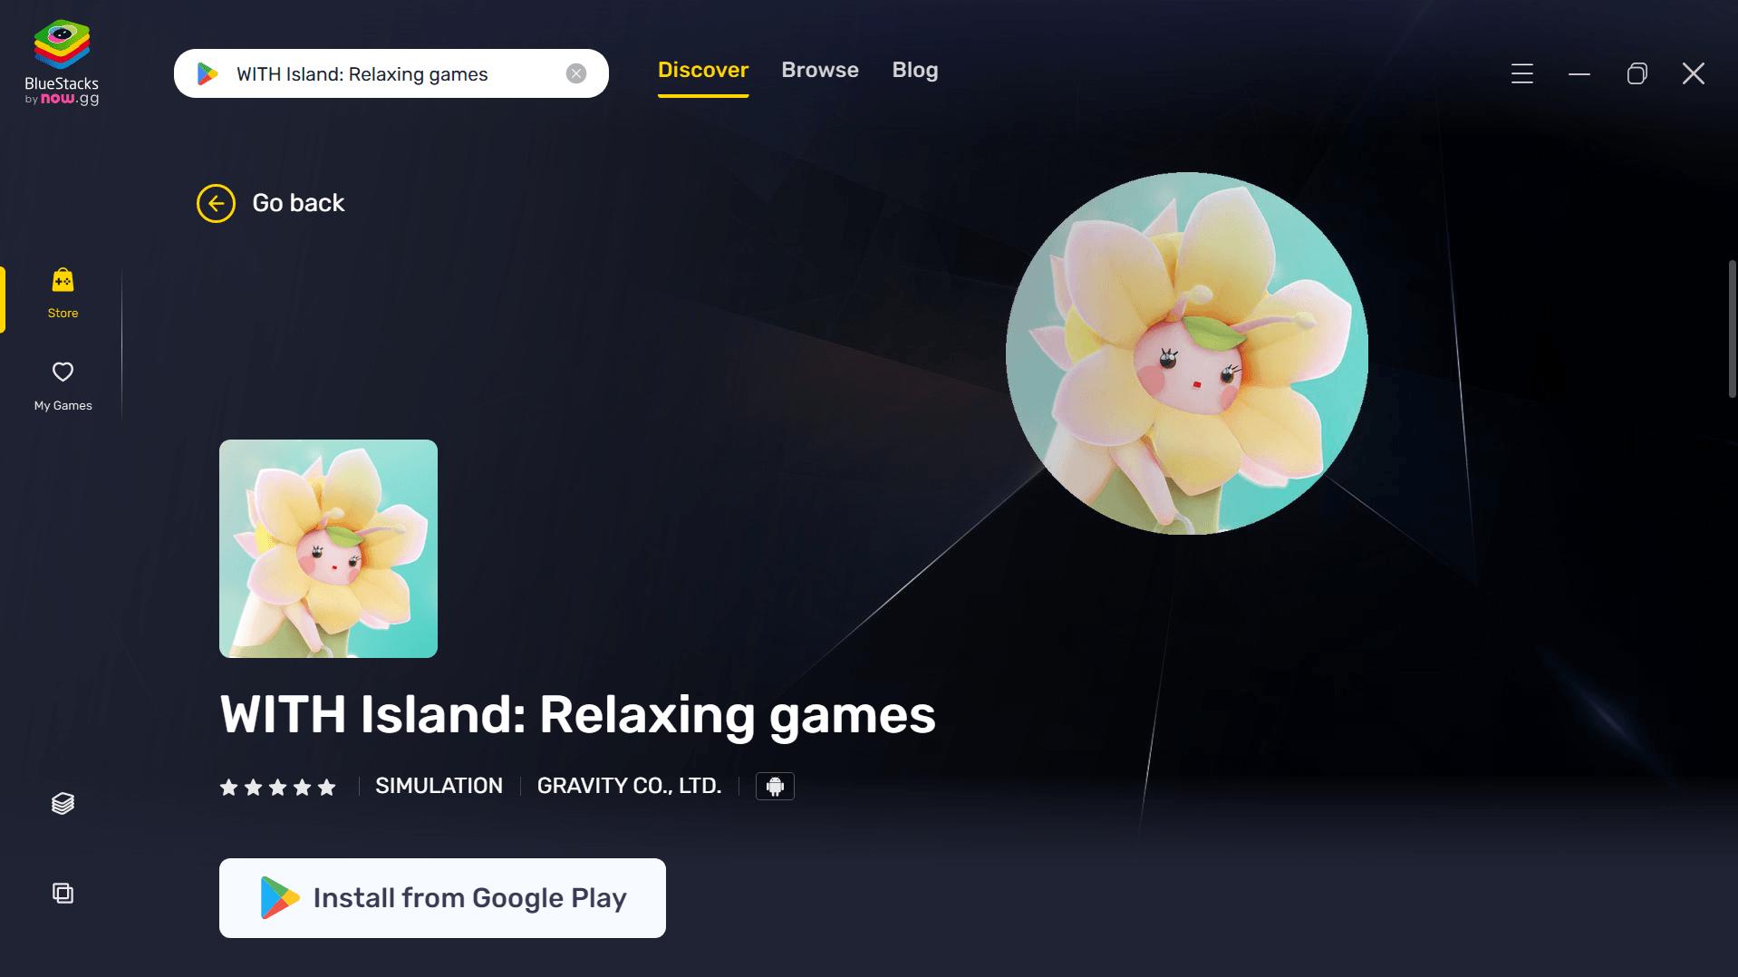Click the five-star rating
This screenshot has width=1738, height=977.
[278, 787]
